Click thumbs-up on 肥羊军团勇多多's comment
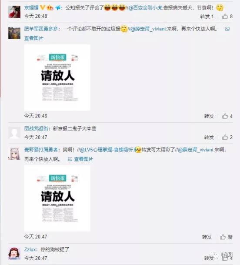240x265 pixels. [x=225, y=116]
